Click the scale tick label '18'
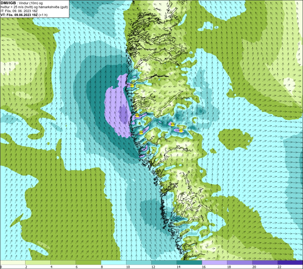Viewport: 303px width, 269px height. point(229,267)
